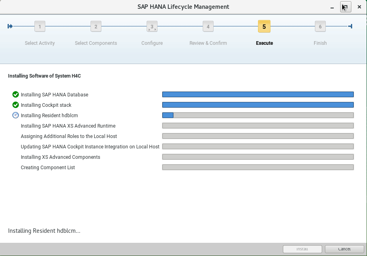Click the window title text
The height and width of the screenshot is (256, 367).
coord(183,7)
